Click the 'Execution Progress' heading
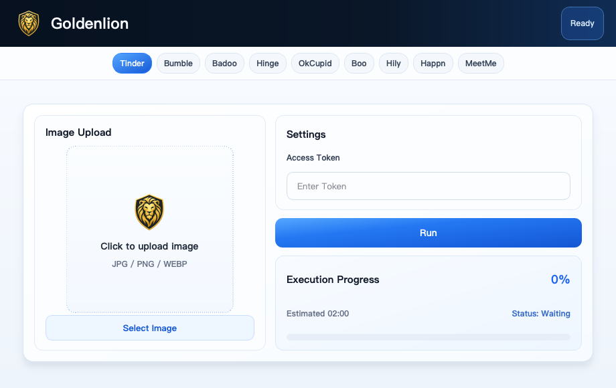This screenshot has height=388, width=616. pos(333,280)
